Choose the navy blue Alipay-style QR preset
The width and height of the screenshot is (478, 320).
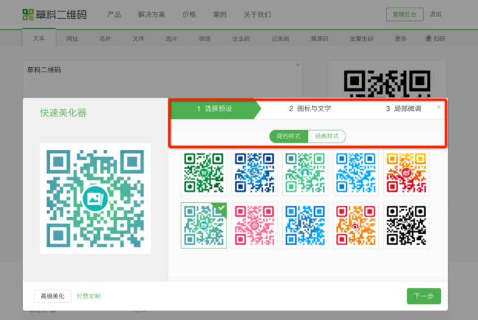click(x=254, y=173)
